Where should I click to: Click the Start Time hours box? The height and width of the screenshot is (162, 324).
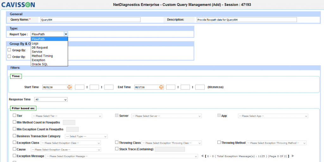pos(79,87)
